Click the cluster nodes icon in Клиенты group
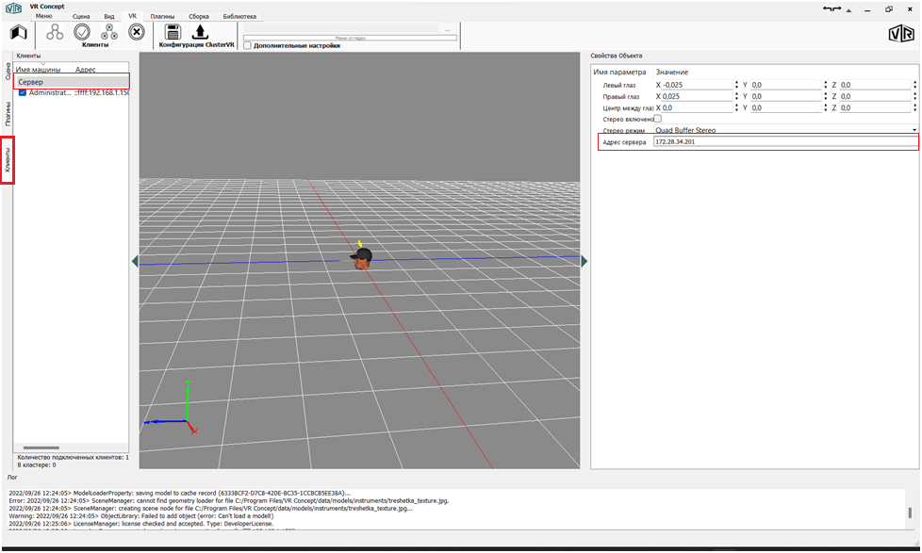This screenshot has height=553, width=922. coord(55,32)
